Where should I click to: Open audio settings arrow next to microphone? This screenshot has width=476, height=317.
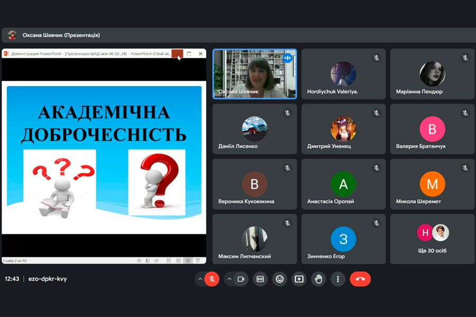coord(200,279)
